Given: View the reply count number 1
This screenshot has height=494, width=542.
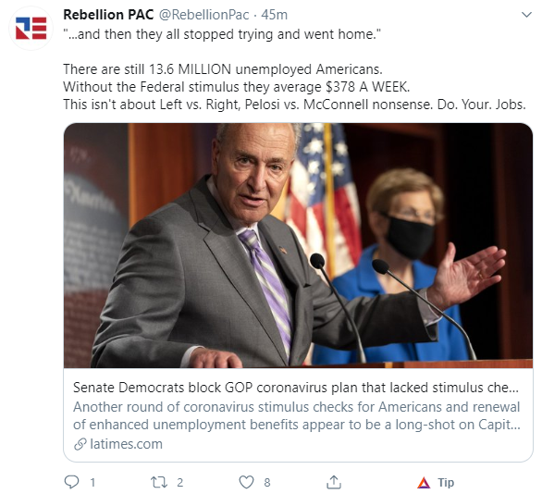Looking at the screenshot, I should [92, 482].
